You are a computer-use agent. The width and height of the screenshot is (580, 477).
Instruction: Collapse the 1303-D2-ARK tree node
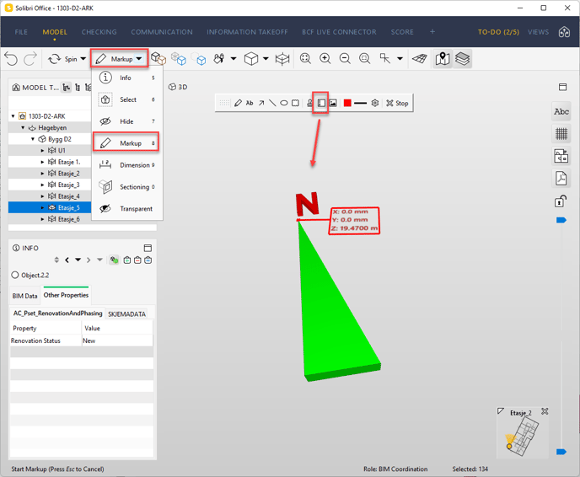(x=13, y=116)
